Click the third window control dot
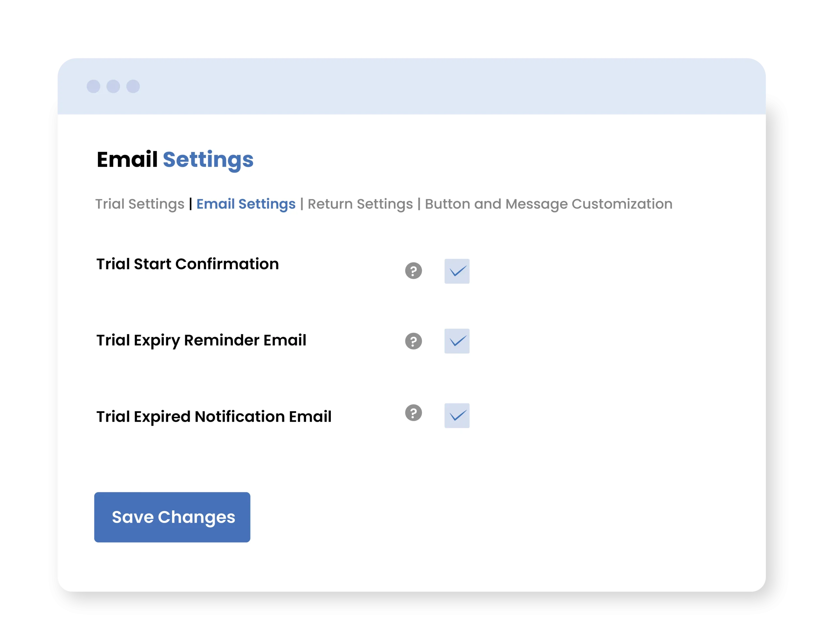This screenshot has width=836, height=636. (x=133, y=86)
